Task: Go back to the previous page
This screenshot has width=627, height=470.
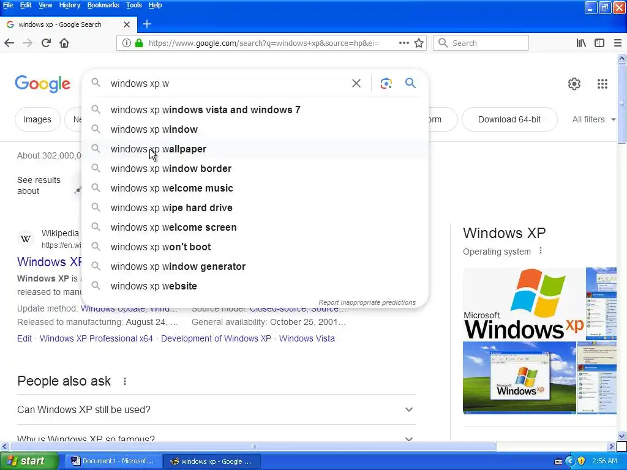Action: (x=9, y=43)
